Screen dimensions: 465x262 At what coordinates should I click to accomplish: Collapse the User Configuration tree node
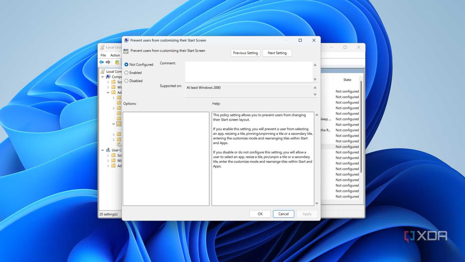103,150
